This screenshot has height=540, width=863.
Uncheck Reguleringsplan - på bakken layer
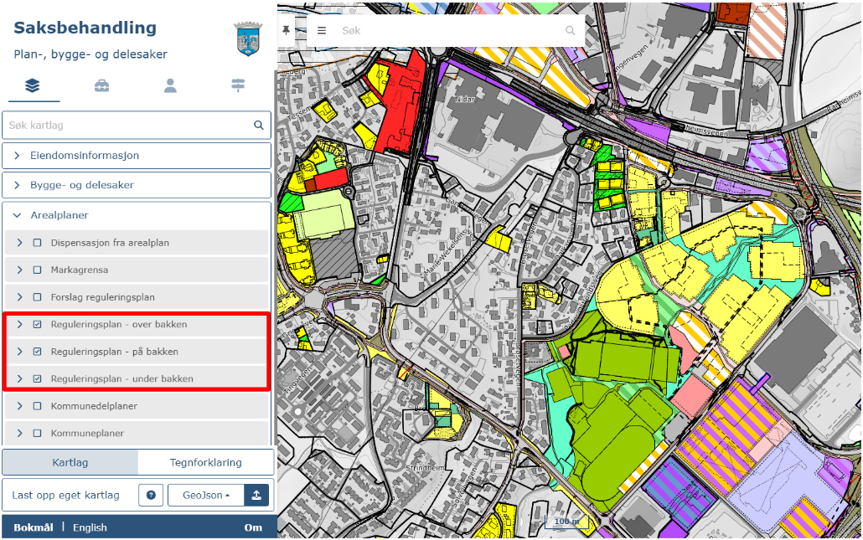pyautogui.click(x=37, y=352)
